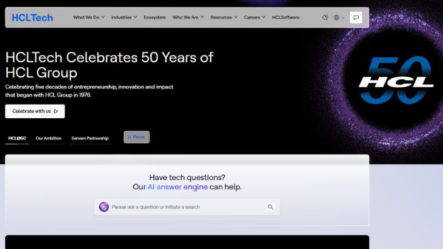Screen dimensions: 443x249
Task: Click the AI answer engine text
Action: [177, 187]
